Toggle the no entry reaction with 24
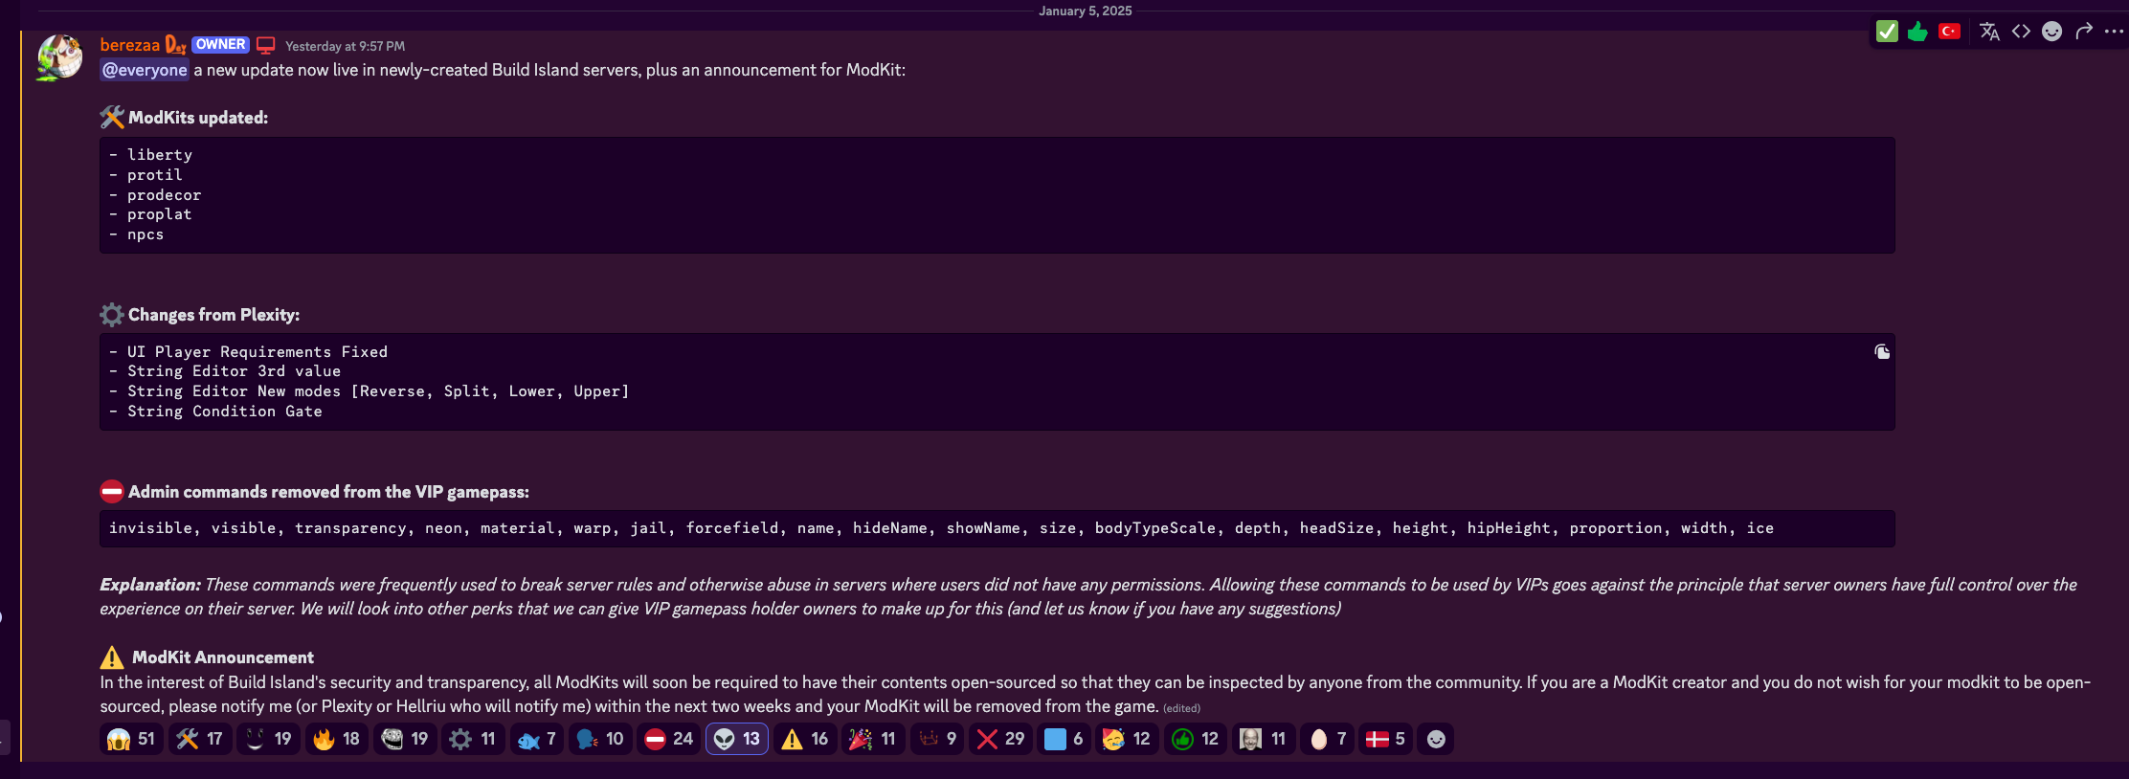This screenshot has width=2129, height=779. pyautogui.click(x=669, y=739)
